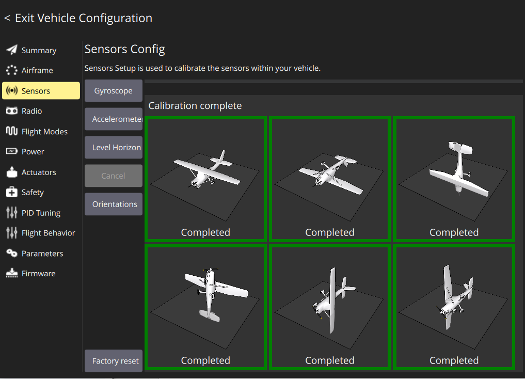Screen dimensions: 525x379
Task: Click the PID Tuning sliders icon
Action: [x=11, y=213]
